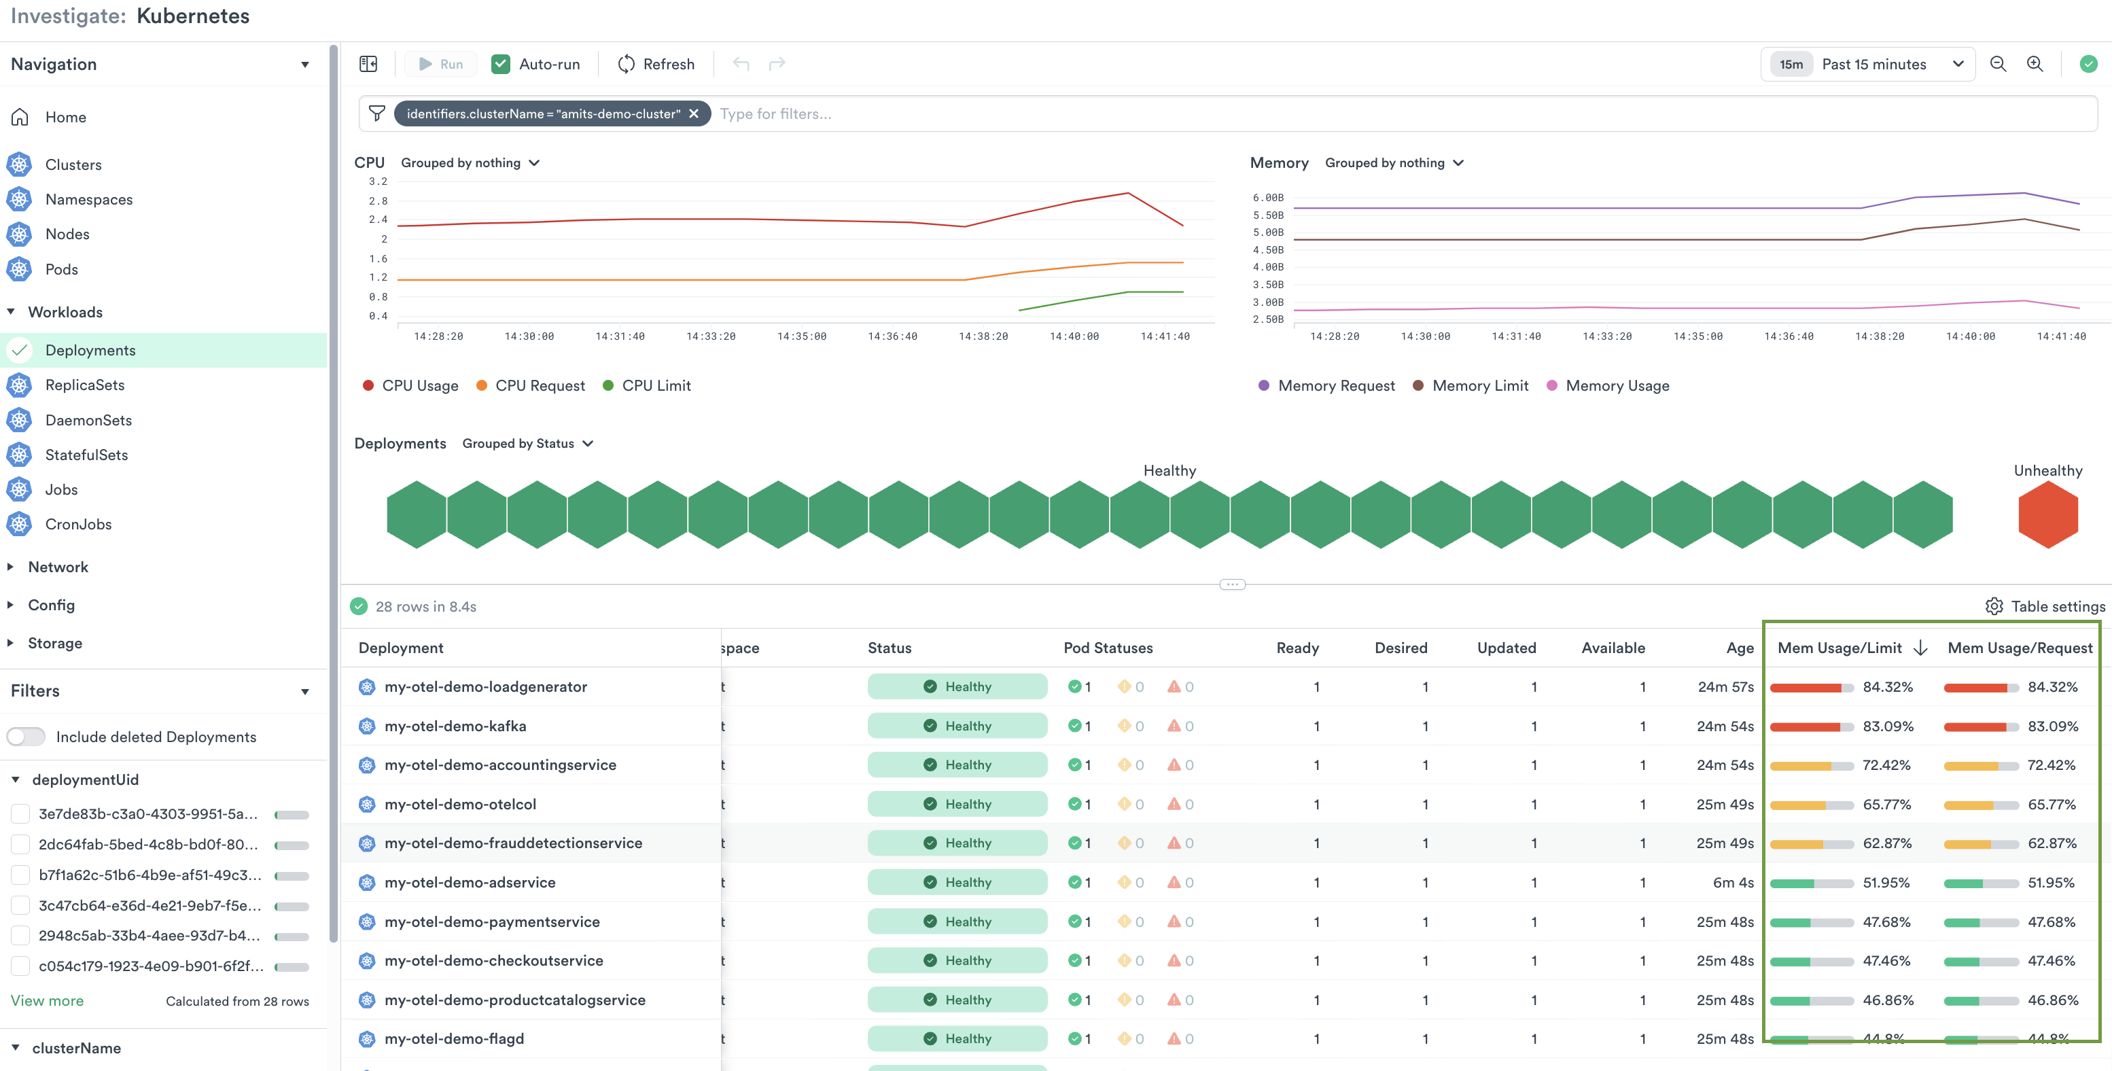The width and height of the screenshot is (2112, 1071).
Task: Open the Namespaces navigation item
Action: click(x=88, y=199)
